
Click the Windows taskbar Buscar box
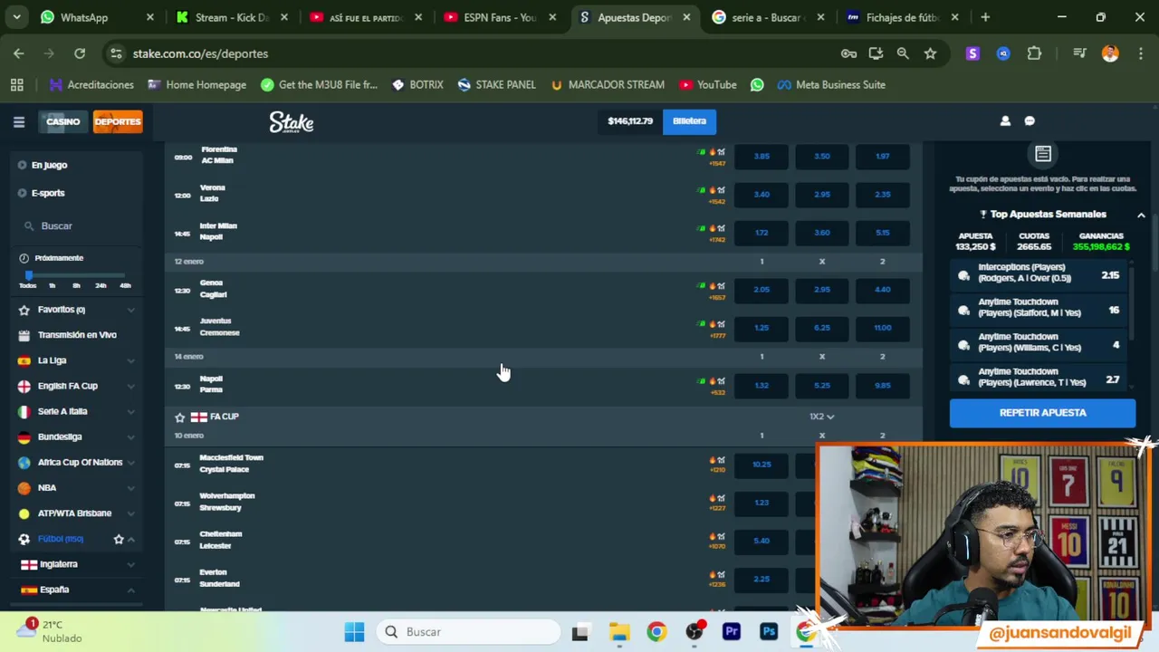point(469,632)
